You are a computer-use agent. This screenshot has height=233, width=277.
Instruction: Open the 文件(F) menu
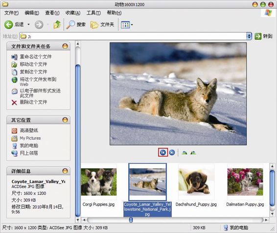pyautogui.click(x=11, y=13)
